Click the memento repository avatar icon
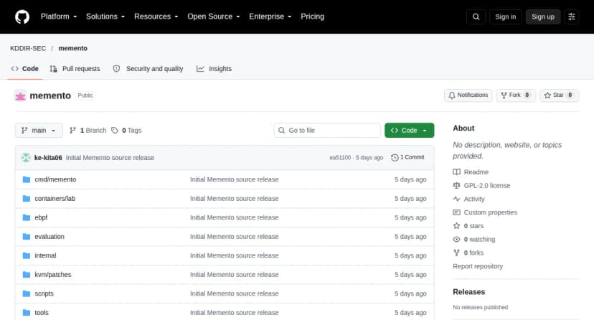 point(21,96)
